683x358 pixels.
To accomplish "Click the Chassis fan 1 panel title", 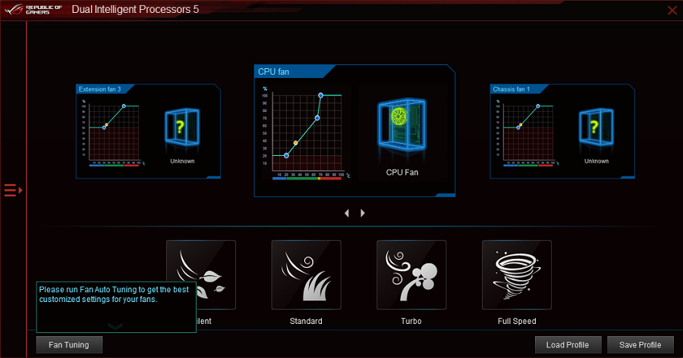I will coord(511,89).
